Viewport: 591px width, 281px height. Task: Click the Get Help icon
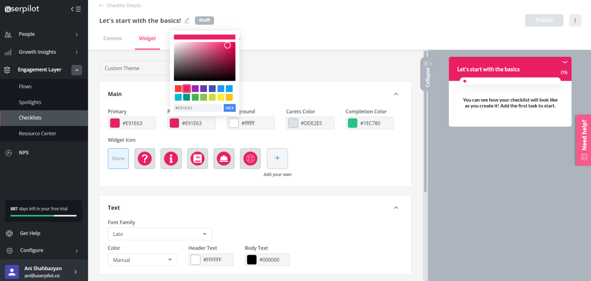pyautogui.click(x=8, y=233)
